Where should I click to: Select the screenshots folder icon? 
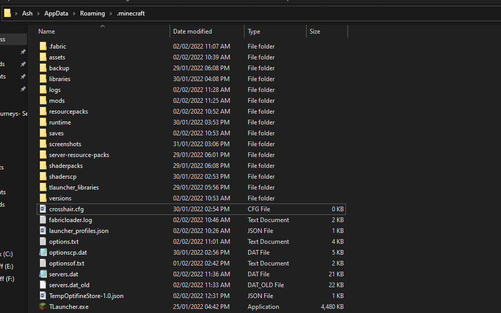43,144
